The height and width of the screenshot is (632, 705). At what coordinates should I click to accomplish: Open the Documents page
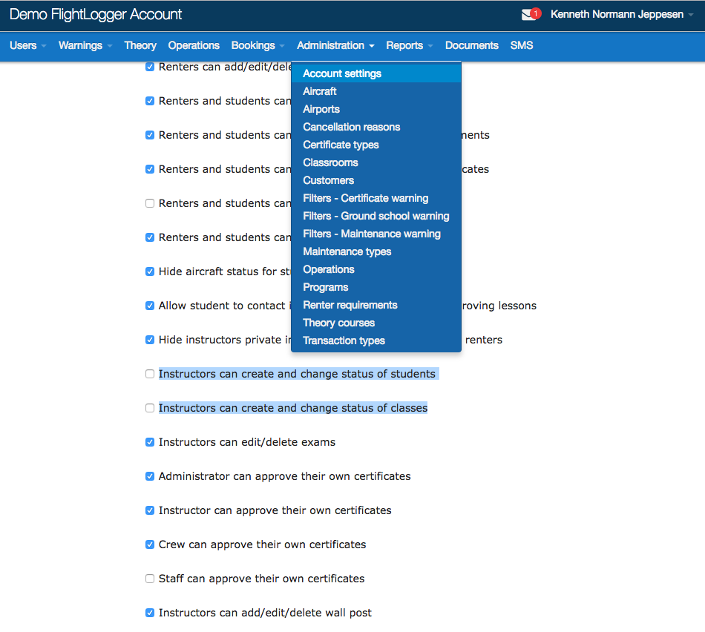pyautogui.click(x=472, y=45)
